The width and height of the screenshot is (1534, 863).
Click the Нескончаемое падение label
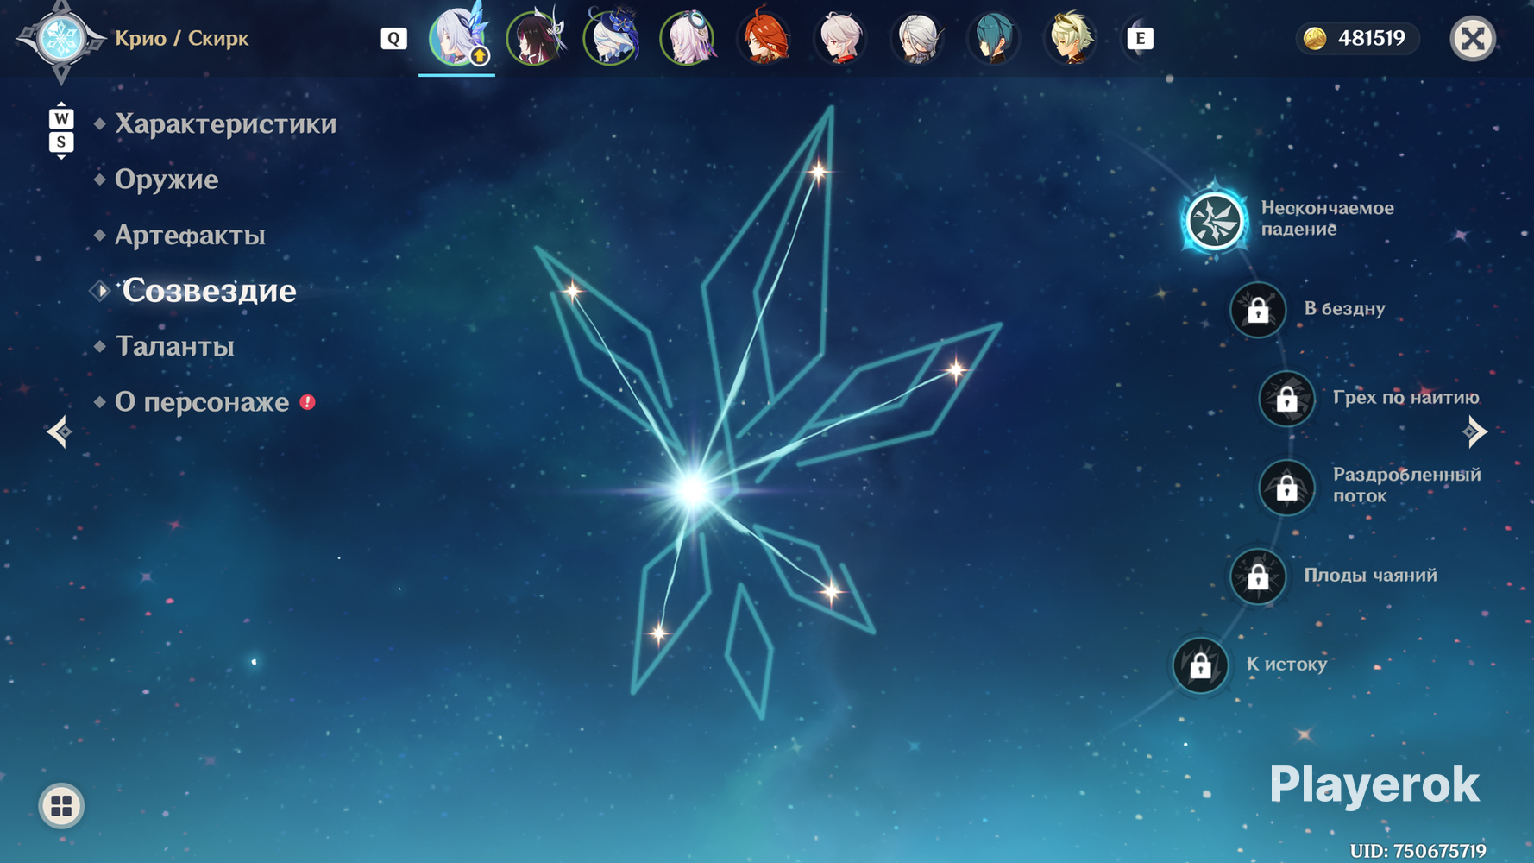pos(1327,218)
